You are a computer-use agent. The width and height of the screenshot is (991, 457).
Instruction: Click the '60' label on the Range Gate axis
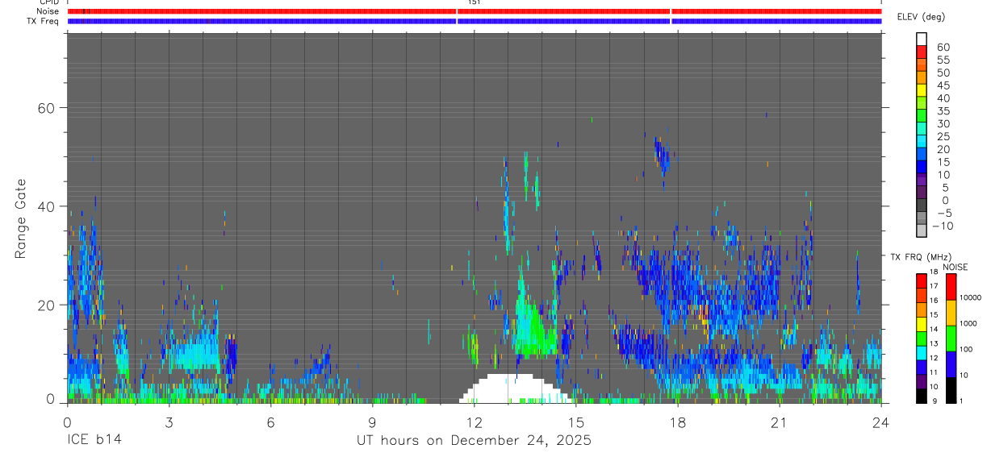pos(48,108)
